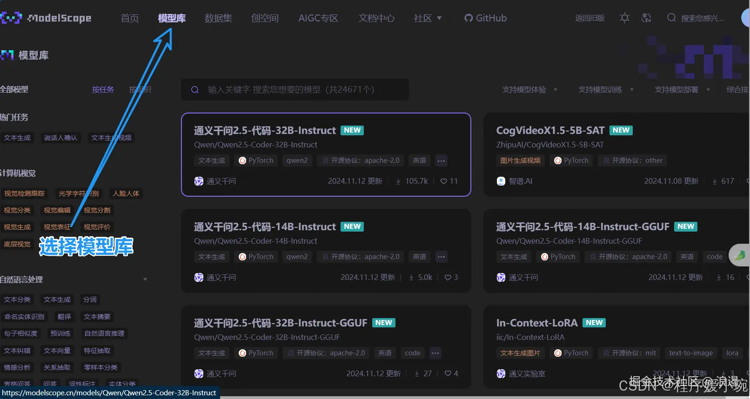The width and height of the screenshot is (750, 399).
Task: Click the 通义千问 avatar on 32B-Instruct card
Action: (199, 181)
